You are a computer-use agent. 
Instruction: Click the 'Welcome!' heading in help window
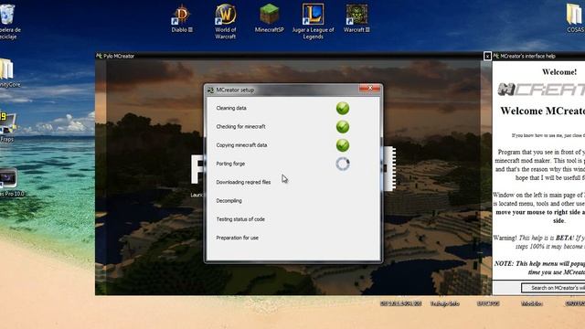coord(559,72)
